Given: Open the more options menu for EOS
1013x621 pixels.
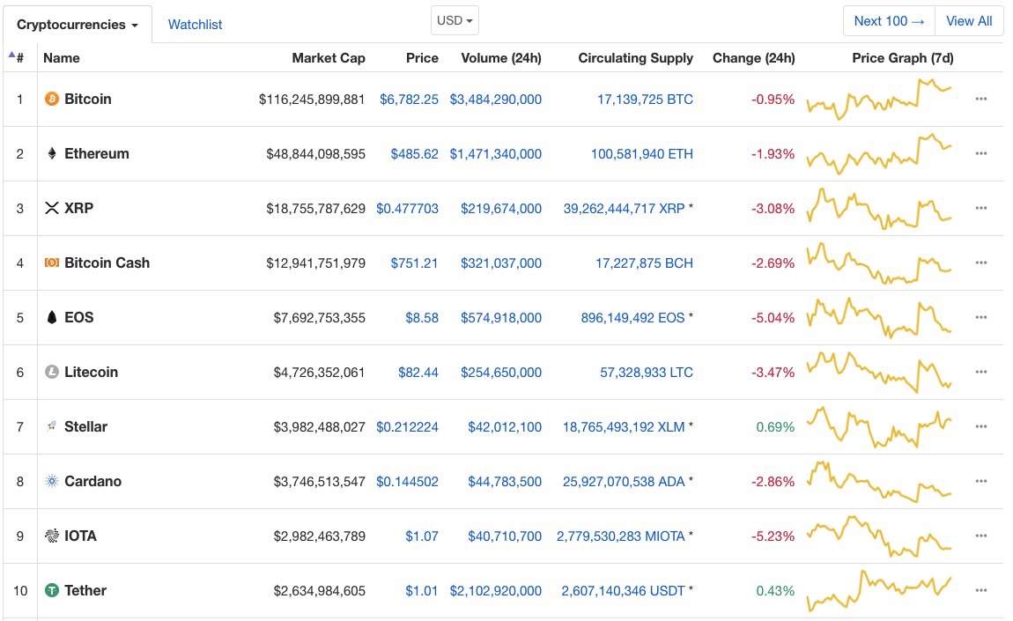Looking at the screenshot, I should pyautogui.click(x=980, y=317).
